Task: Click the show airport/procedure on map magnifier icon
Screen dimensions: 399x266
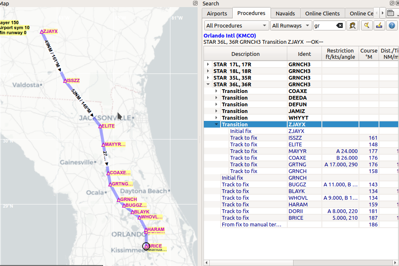Action: tap(352, 25)
